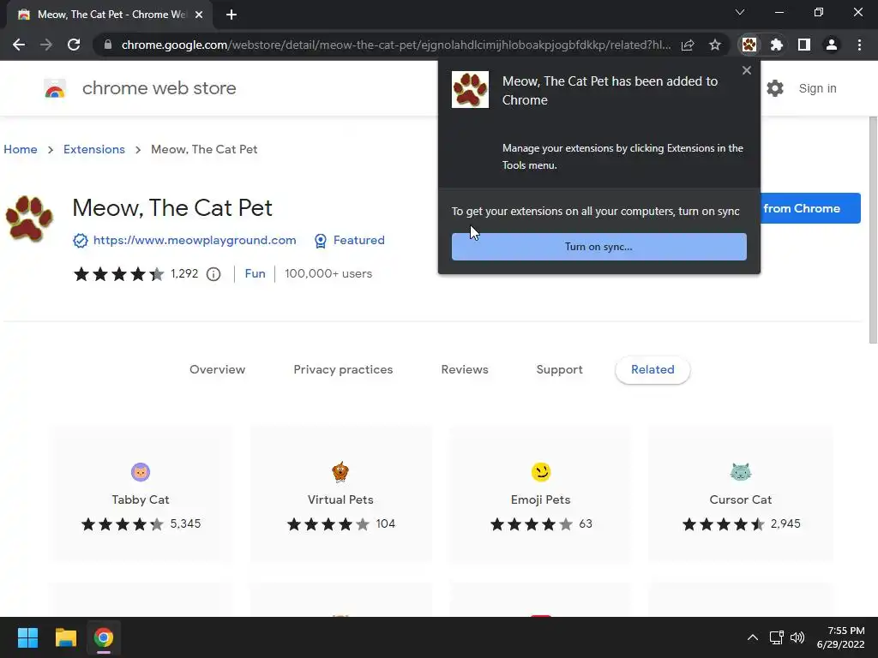Open the tab search dropdown arrow
This screenshot has width=878, height=658.
tap(740, 12)
